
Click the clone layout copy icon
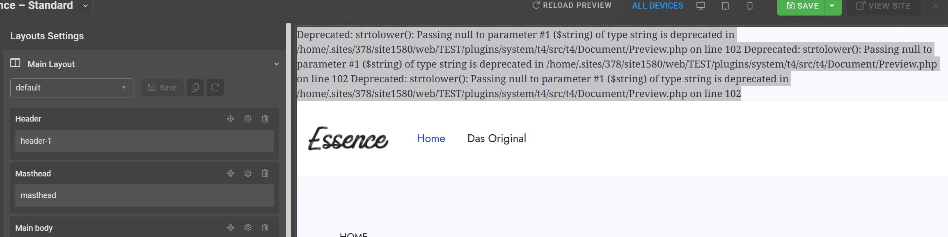pos(195,88)
